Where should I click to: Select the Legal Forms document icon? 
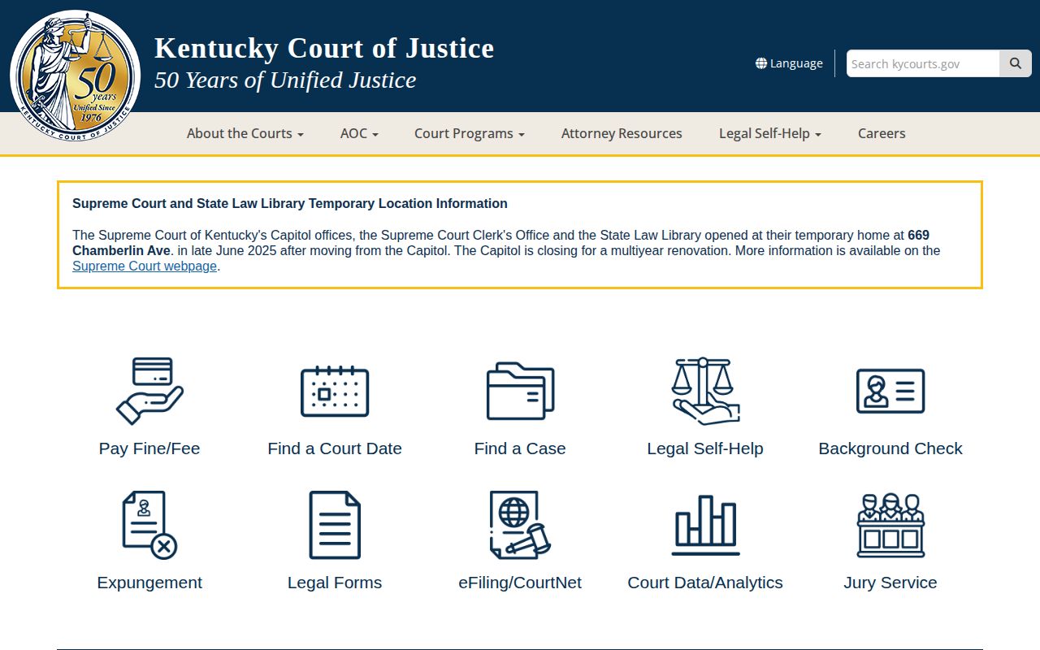(335, 525)
